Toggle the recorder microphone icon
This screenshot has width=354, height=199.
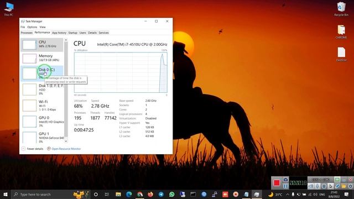(317, 186)
